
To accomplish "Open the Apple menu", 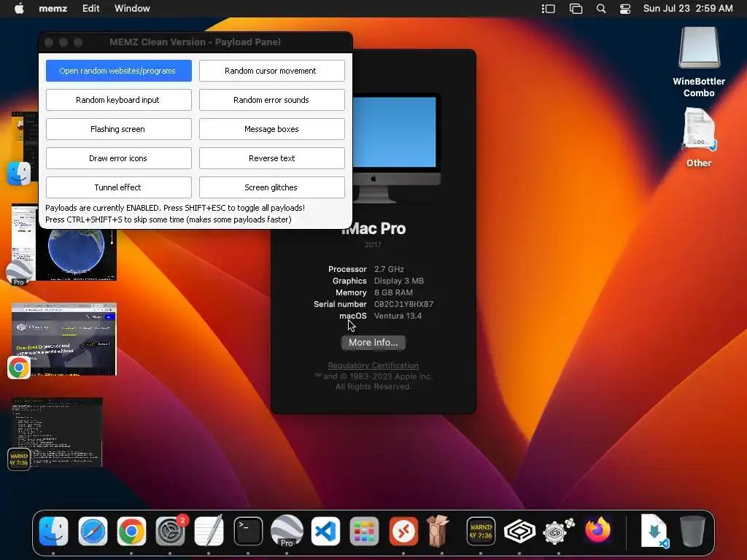I will [19, 9].
